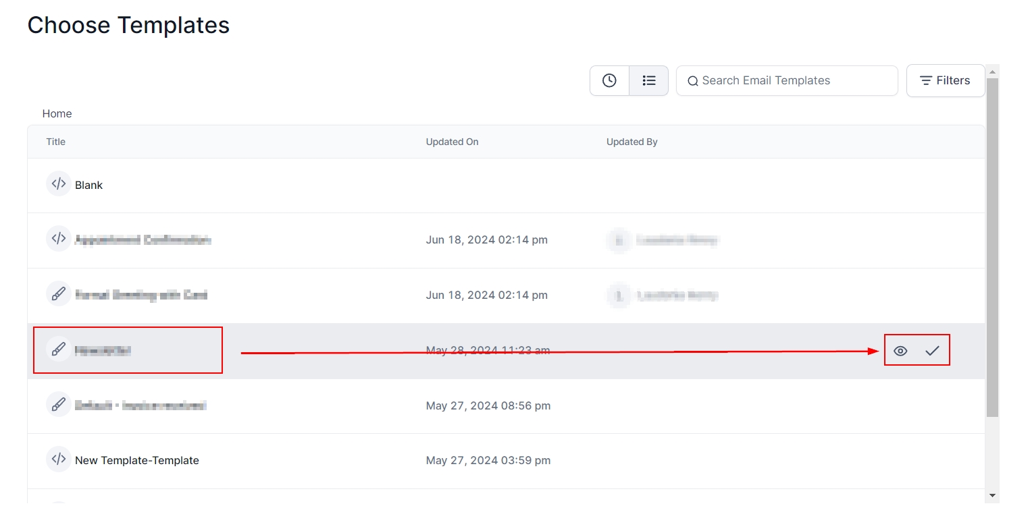Click the brush icon in highlighted row
This screenshot has width=1030, height=508.
pos(59,349)
